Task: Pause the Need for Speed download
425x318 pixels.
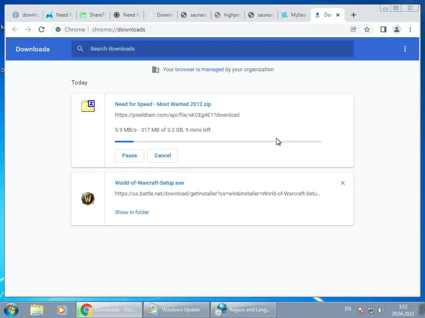Action: point(129,156)
